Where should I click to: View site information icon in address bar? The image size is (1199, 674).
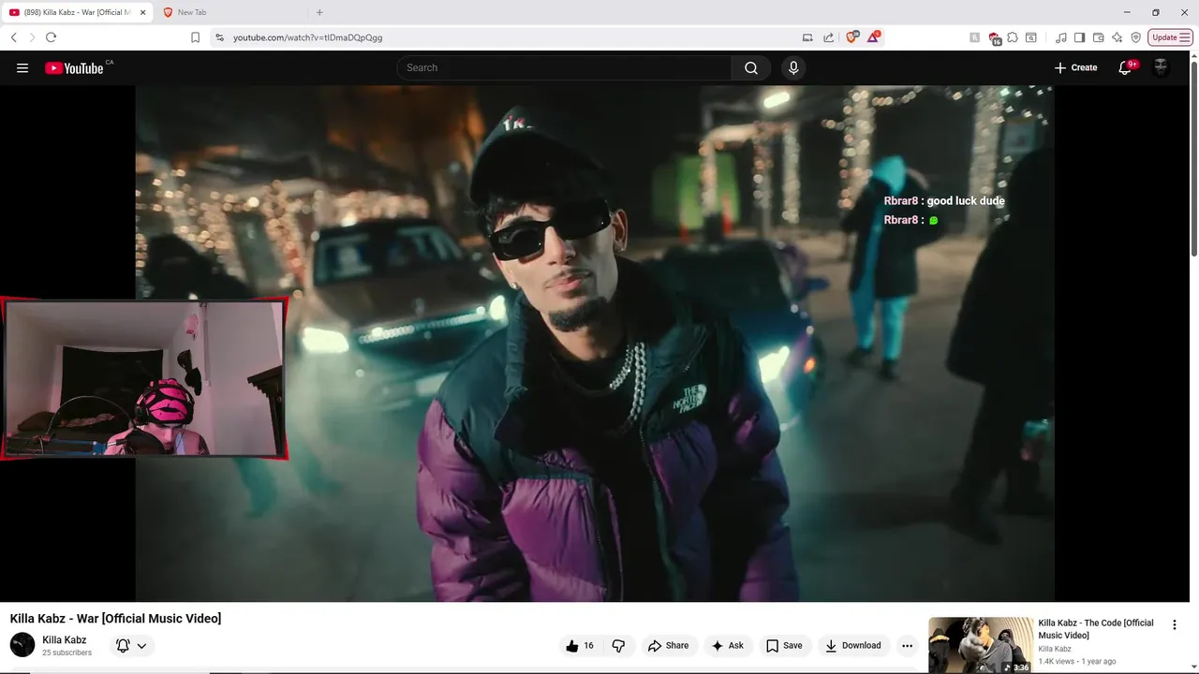(219, 37)
